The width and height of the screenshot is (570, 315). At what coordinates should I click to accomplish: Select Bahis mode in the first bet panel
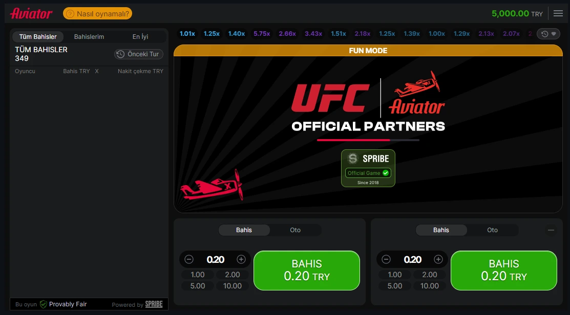click(244, 230)
